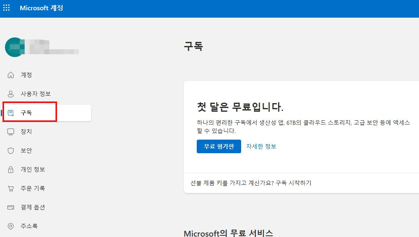This screenshot has height=237, width=419.
Task: Click the 구독 시작하기 link
Action: (x=293, y=183)
